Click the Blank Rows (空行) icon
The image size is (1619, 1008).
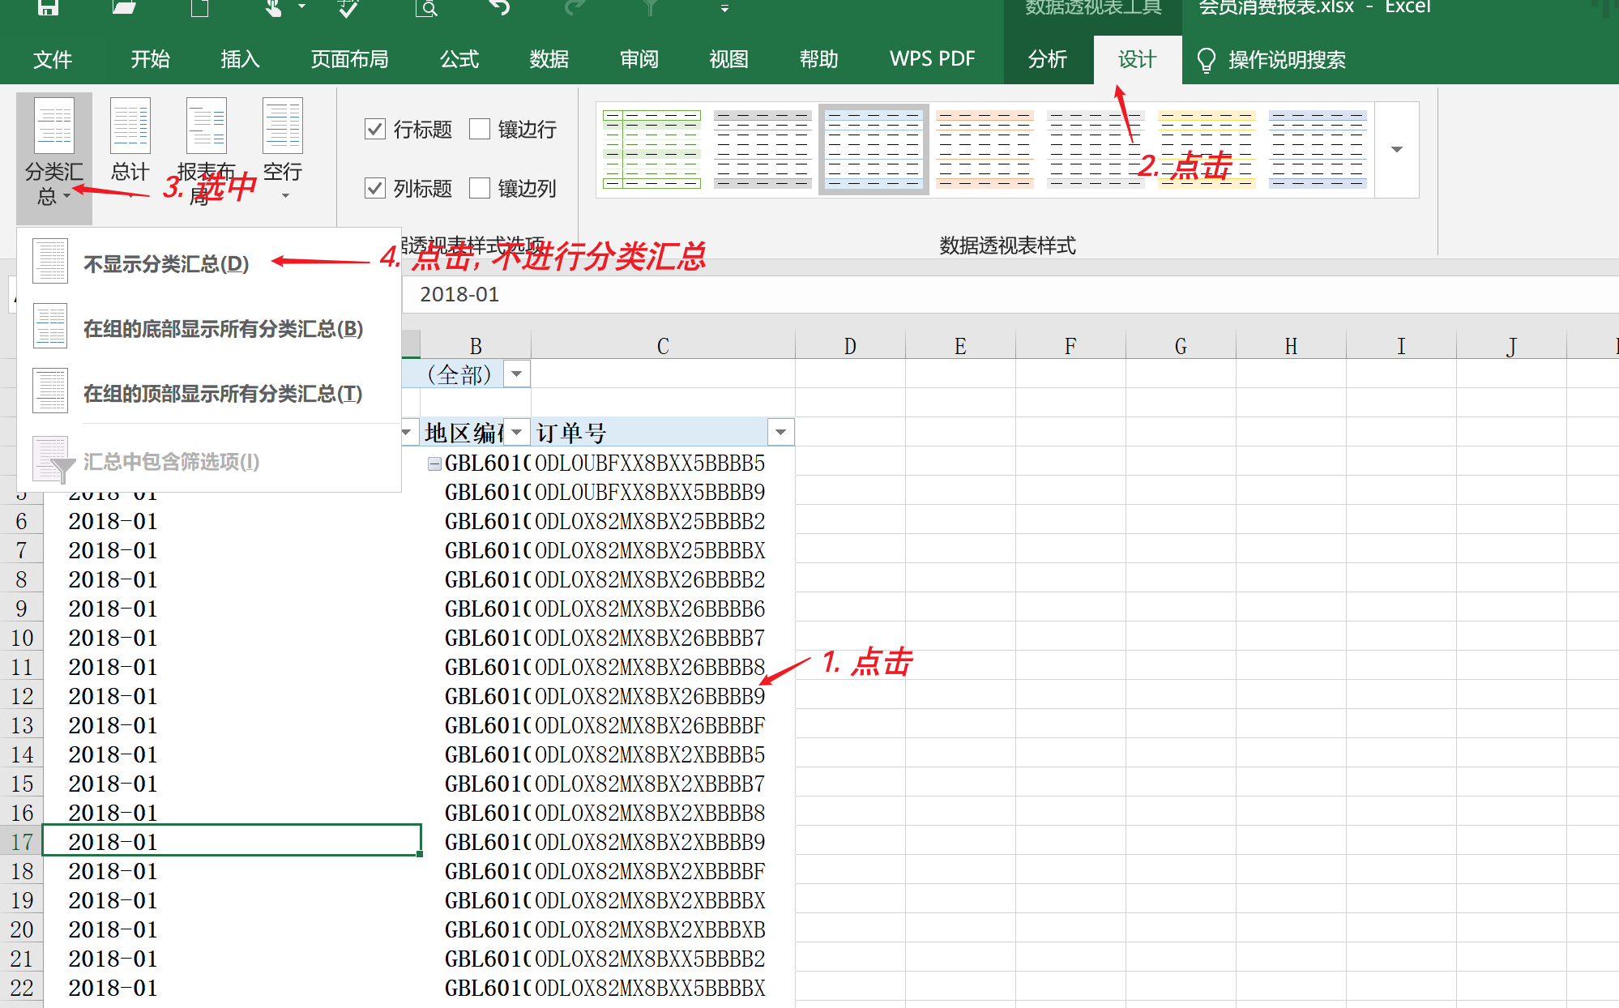point(282,127)
